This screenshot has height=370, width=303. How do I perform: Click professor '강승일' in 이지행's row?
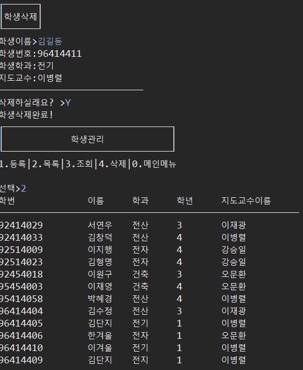[234, 250]
